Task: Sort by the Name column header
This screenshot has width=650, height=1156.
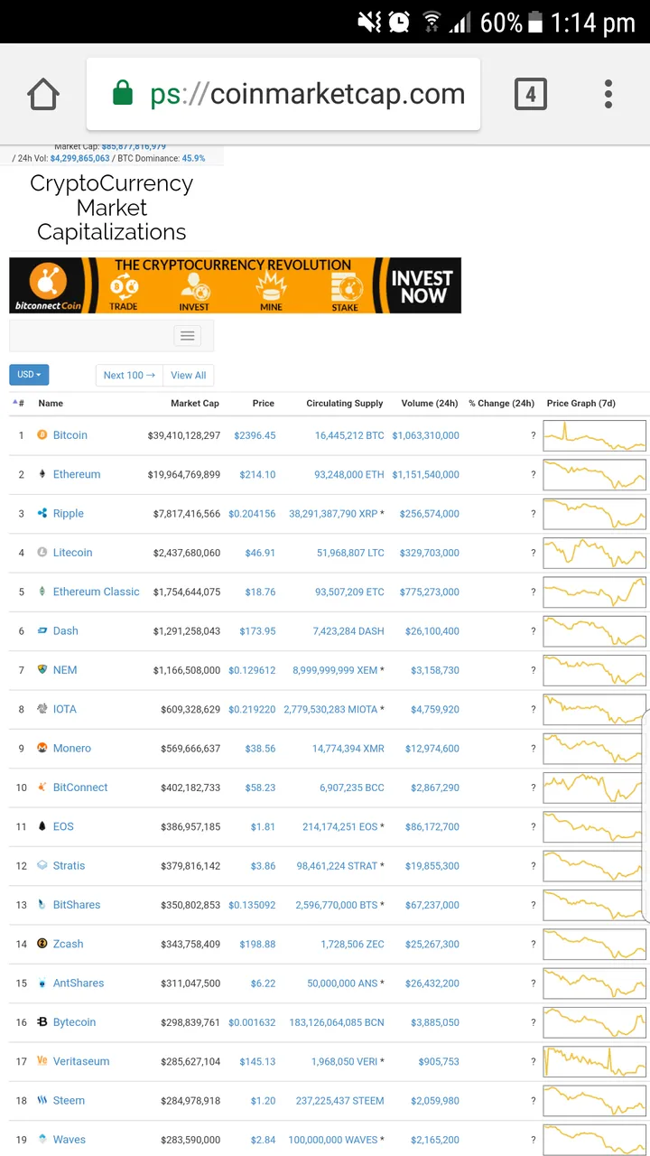Action: [51, 403]
